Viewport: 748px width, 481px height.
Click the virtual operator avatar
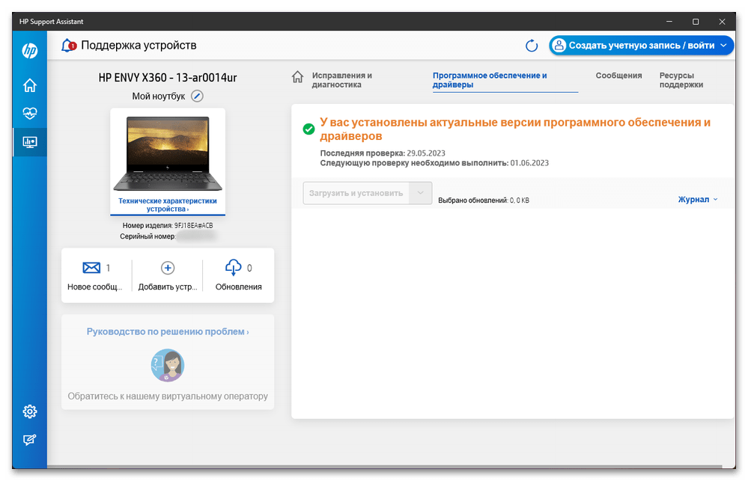tap(168, 366)
